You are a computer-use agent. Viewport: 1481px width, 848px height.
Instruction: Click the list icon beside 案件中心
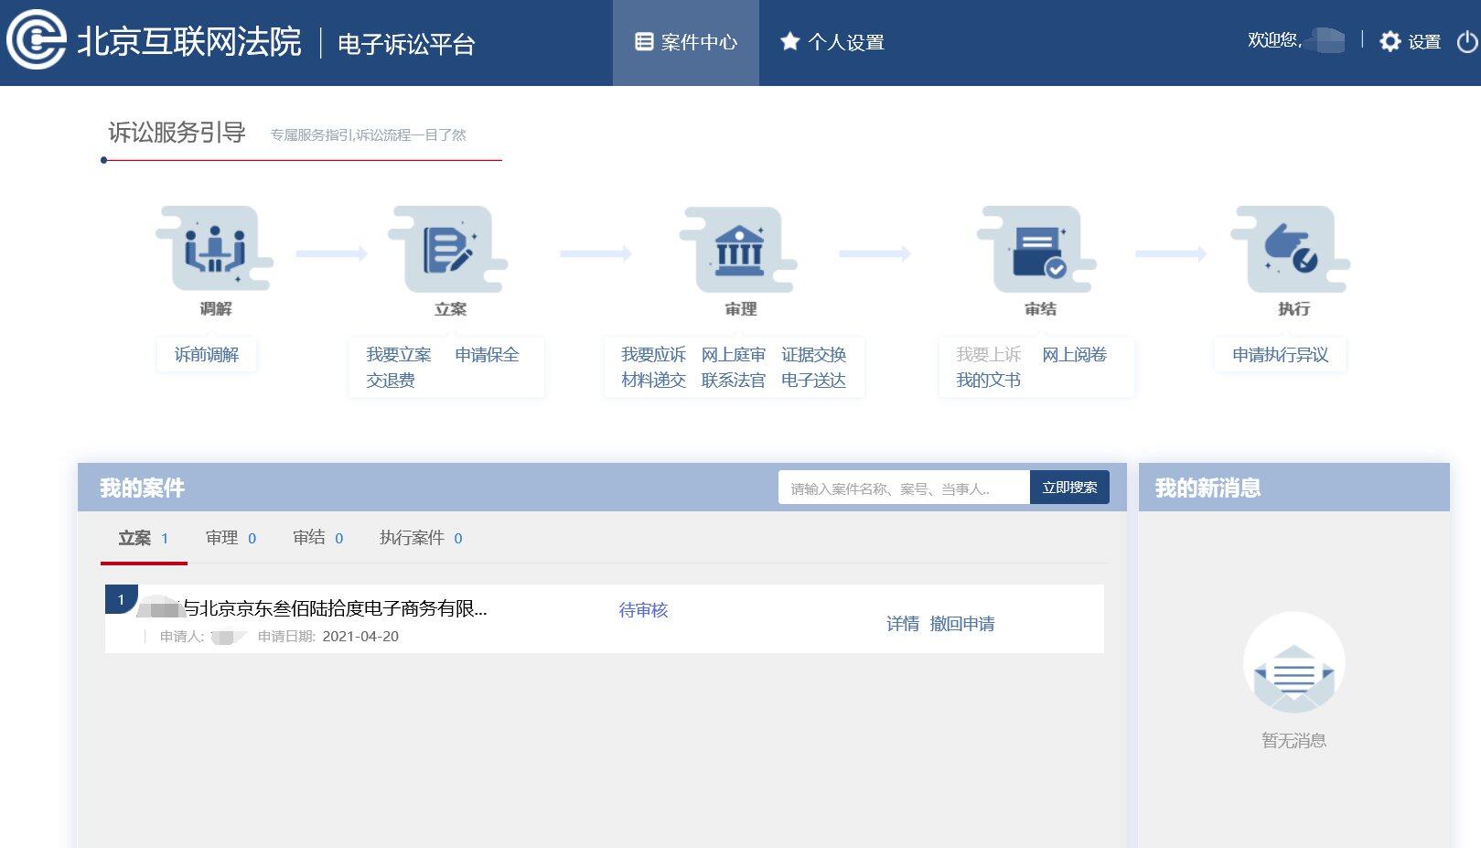644,41
